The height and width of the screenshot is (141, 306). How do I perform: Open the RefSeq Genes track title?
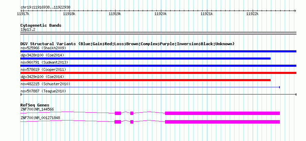pyautogui.click(x=35, y=105)
